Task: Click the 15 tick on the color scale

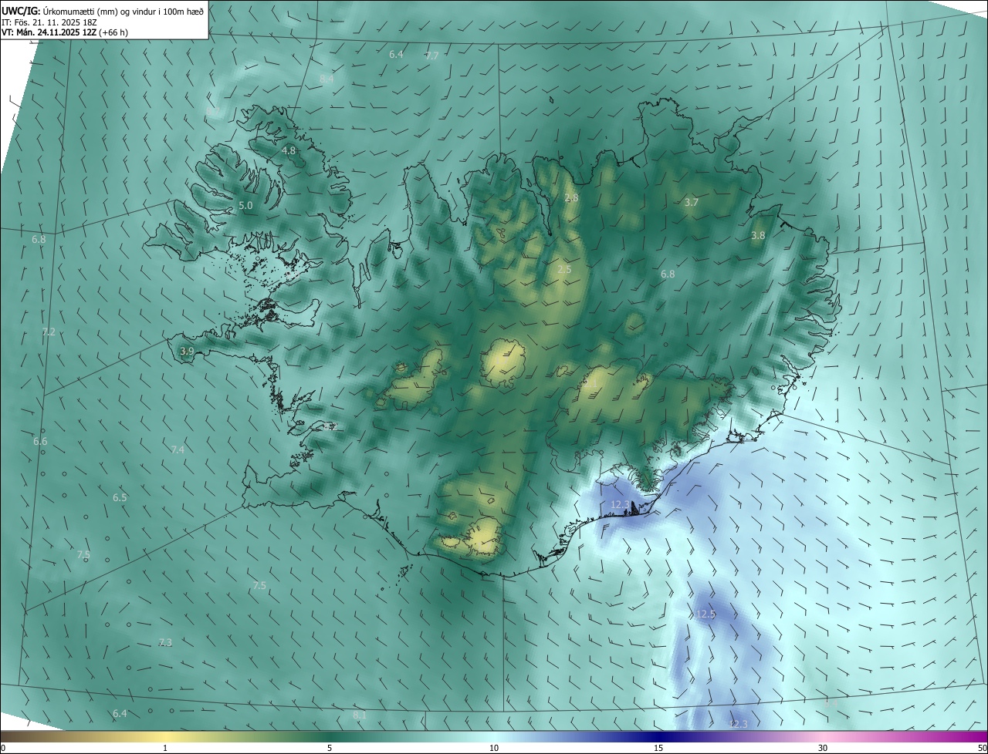Action: (x=658, y=748)
